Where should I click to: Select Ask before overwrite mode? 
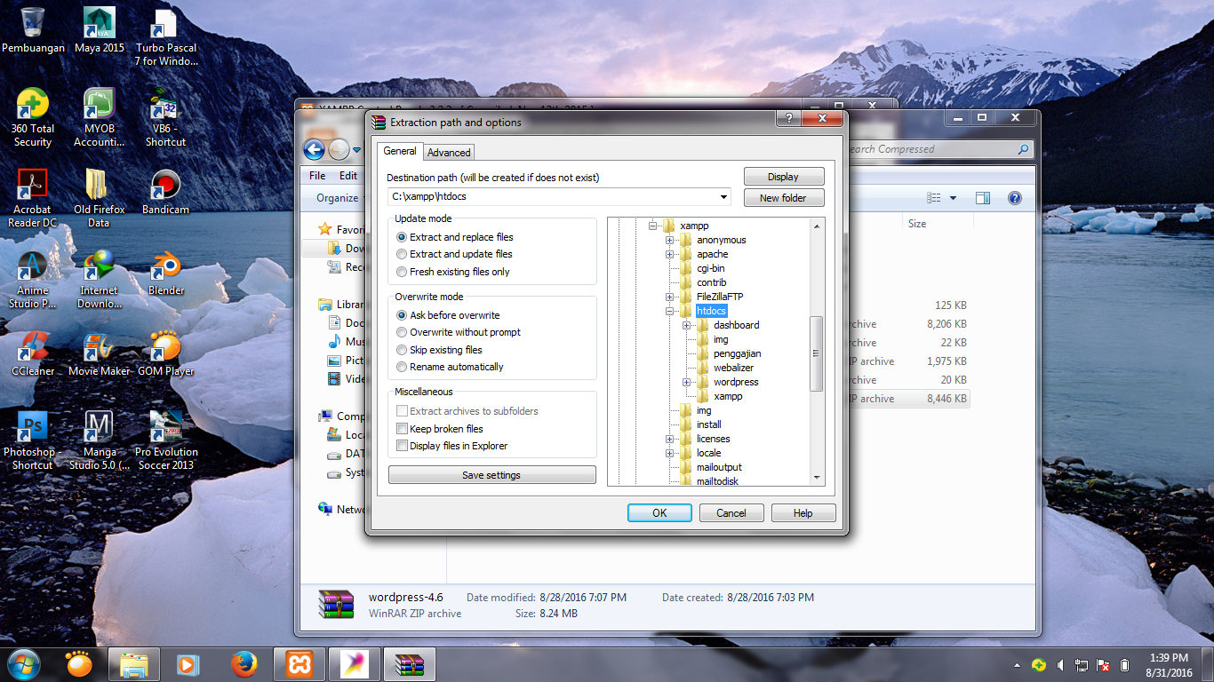point(448,315)
